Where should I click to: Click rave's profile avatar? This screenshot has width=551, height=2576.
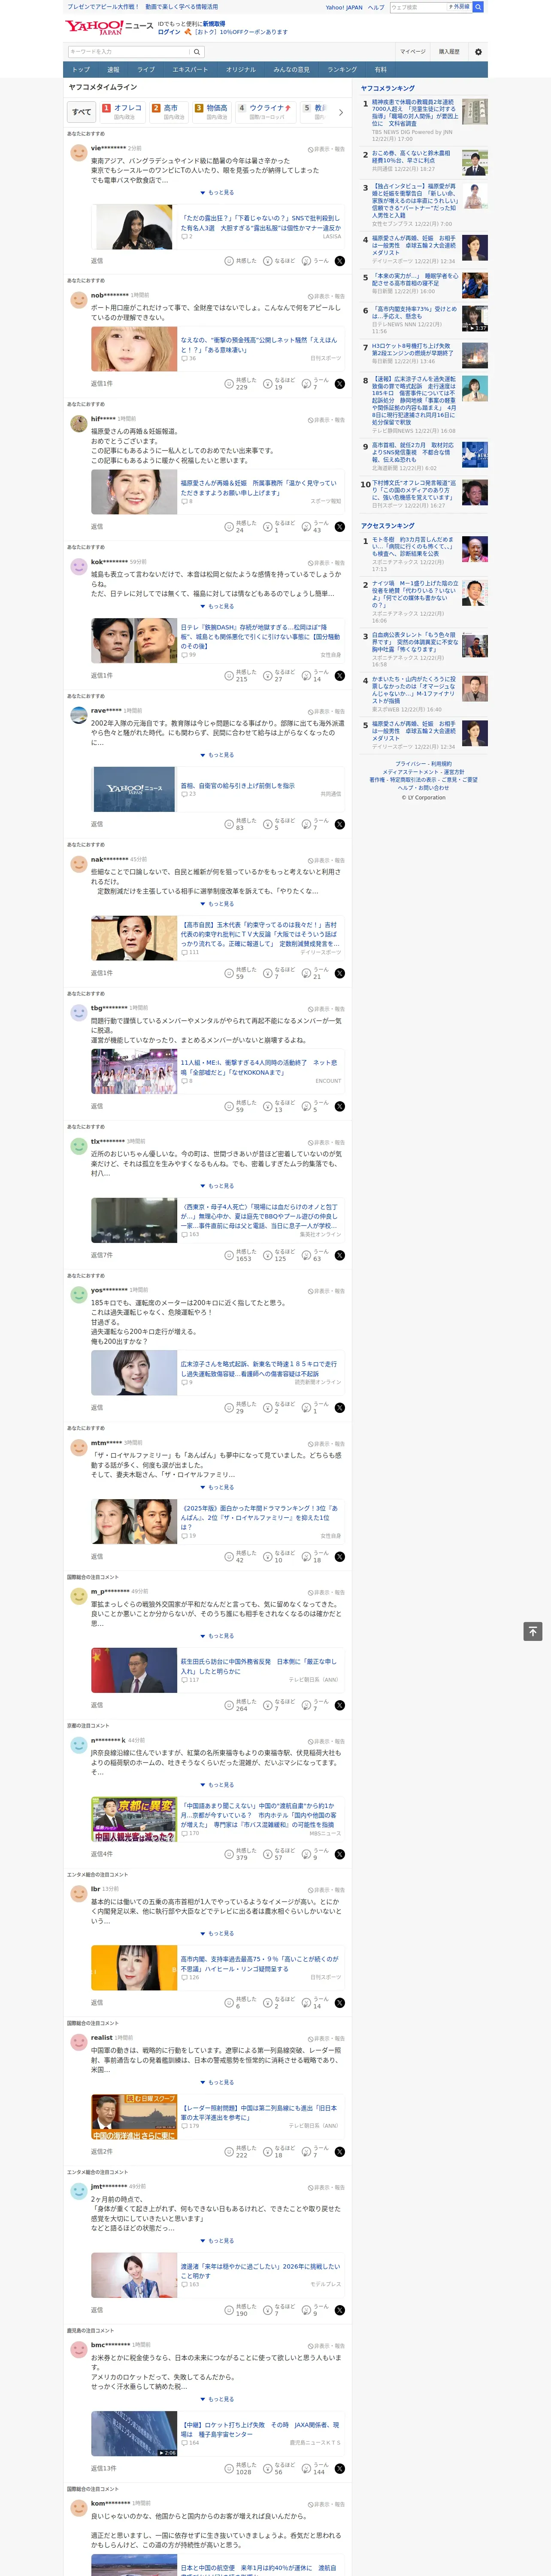tap(78, 715)
